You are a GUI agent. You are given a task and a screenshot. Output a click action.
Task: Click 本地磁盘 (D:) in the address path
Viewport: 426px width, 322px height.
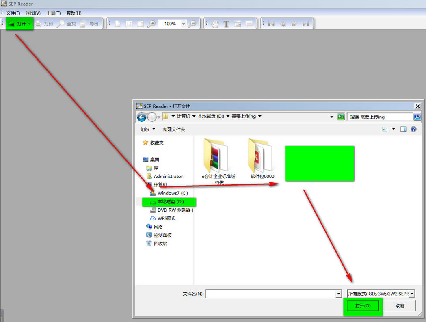point(211,116)
